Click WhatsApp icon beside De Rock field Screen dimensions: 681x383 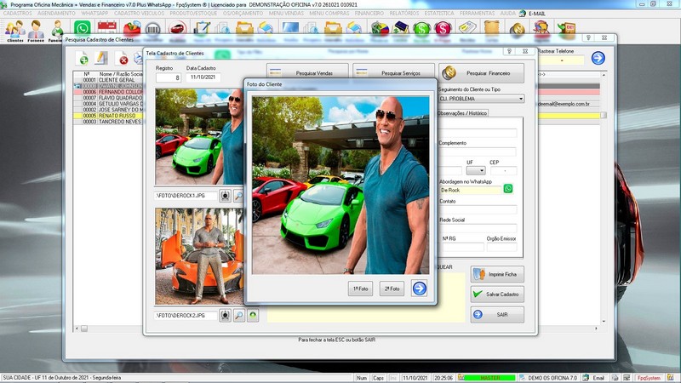[x=508, y=189]
